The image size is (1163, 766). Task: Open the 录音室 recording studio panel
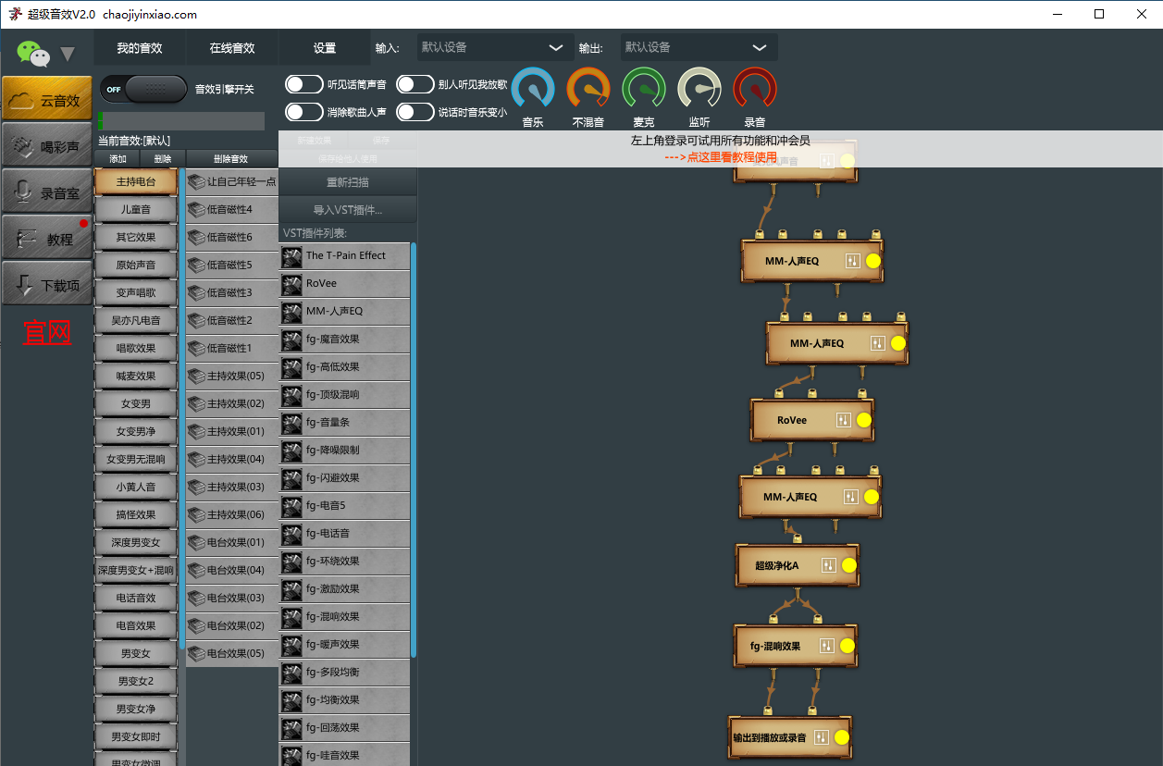[x=46, y=191]
